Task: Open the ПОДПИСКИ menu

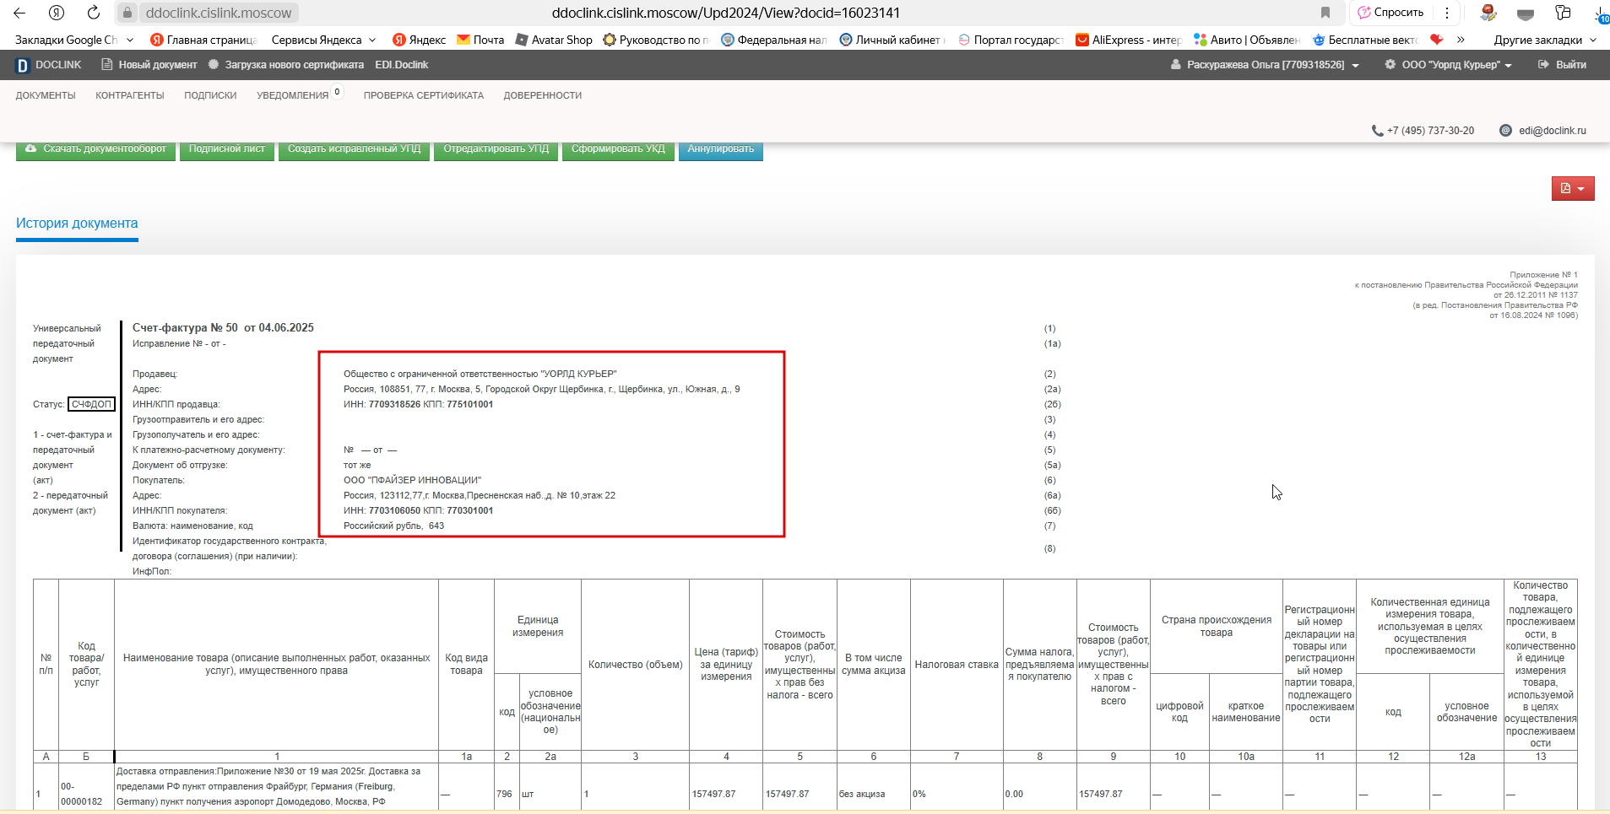Action: (210, 95)
